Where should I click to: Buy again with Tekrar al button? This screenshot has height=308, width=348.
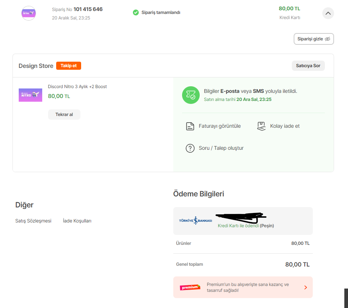(64, 115)
